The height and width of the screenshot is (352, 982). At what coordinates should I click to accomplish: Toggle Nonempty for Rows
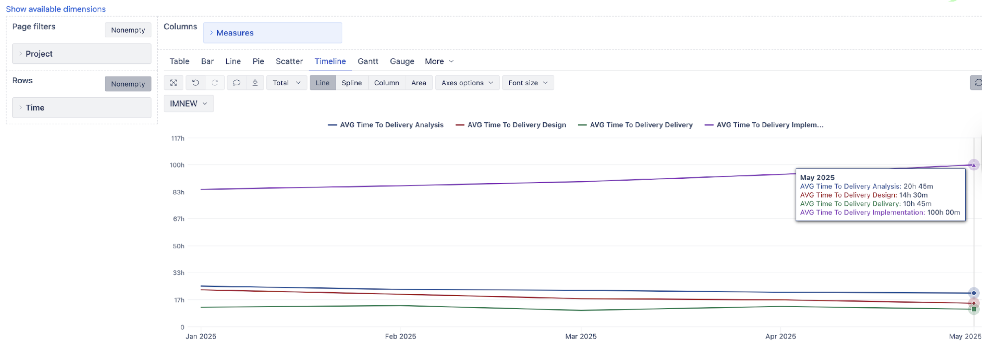coord(128,84)
